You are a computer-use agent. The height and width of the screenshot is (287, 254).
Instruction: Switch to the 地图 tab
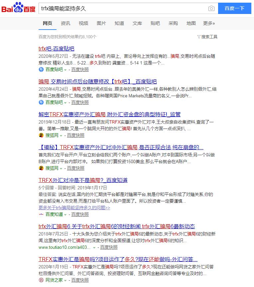191,23
